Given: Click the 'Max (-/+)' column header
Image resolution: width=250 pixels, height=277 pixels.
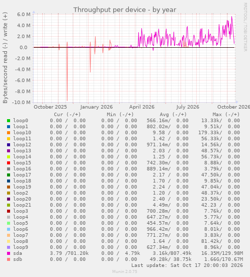Looking at the screenshot, I should (226, 115).
